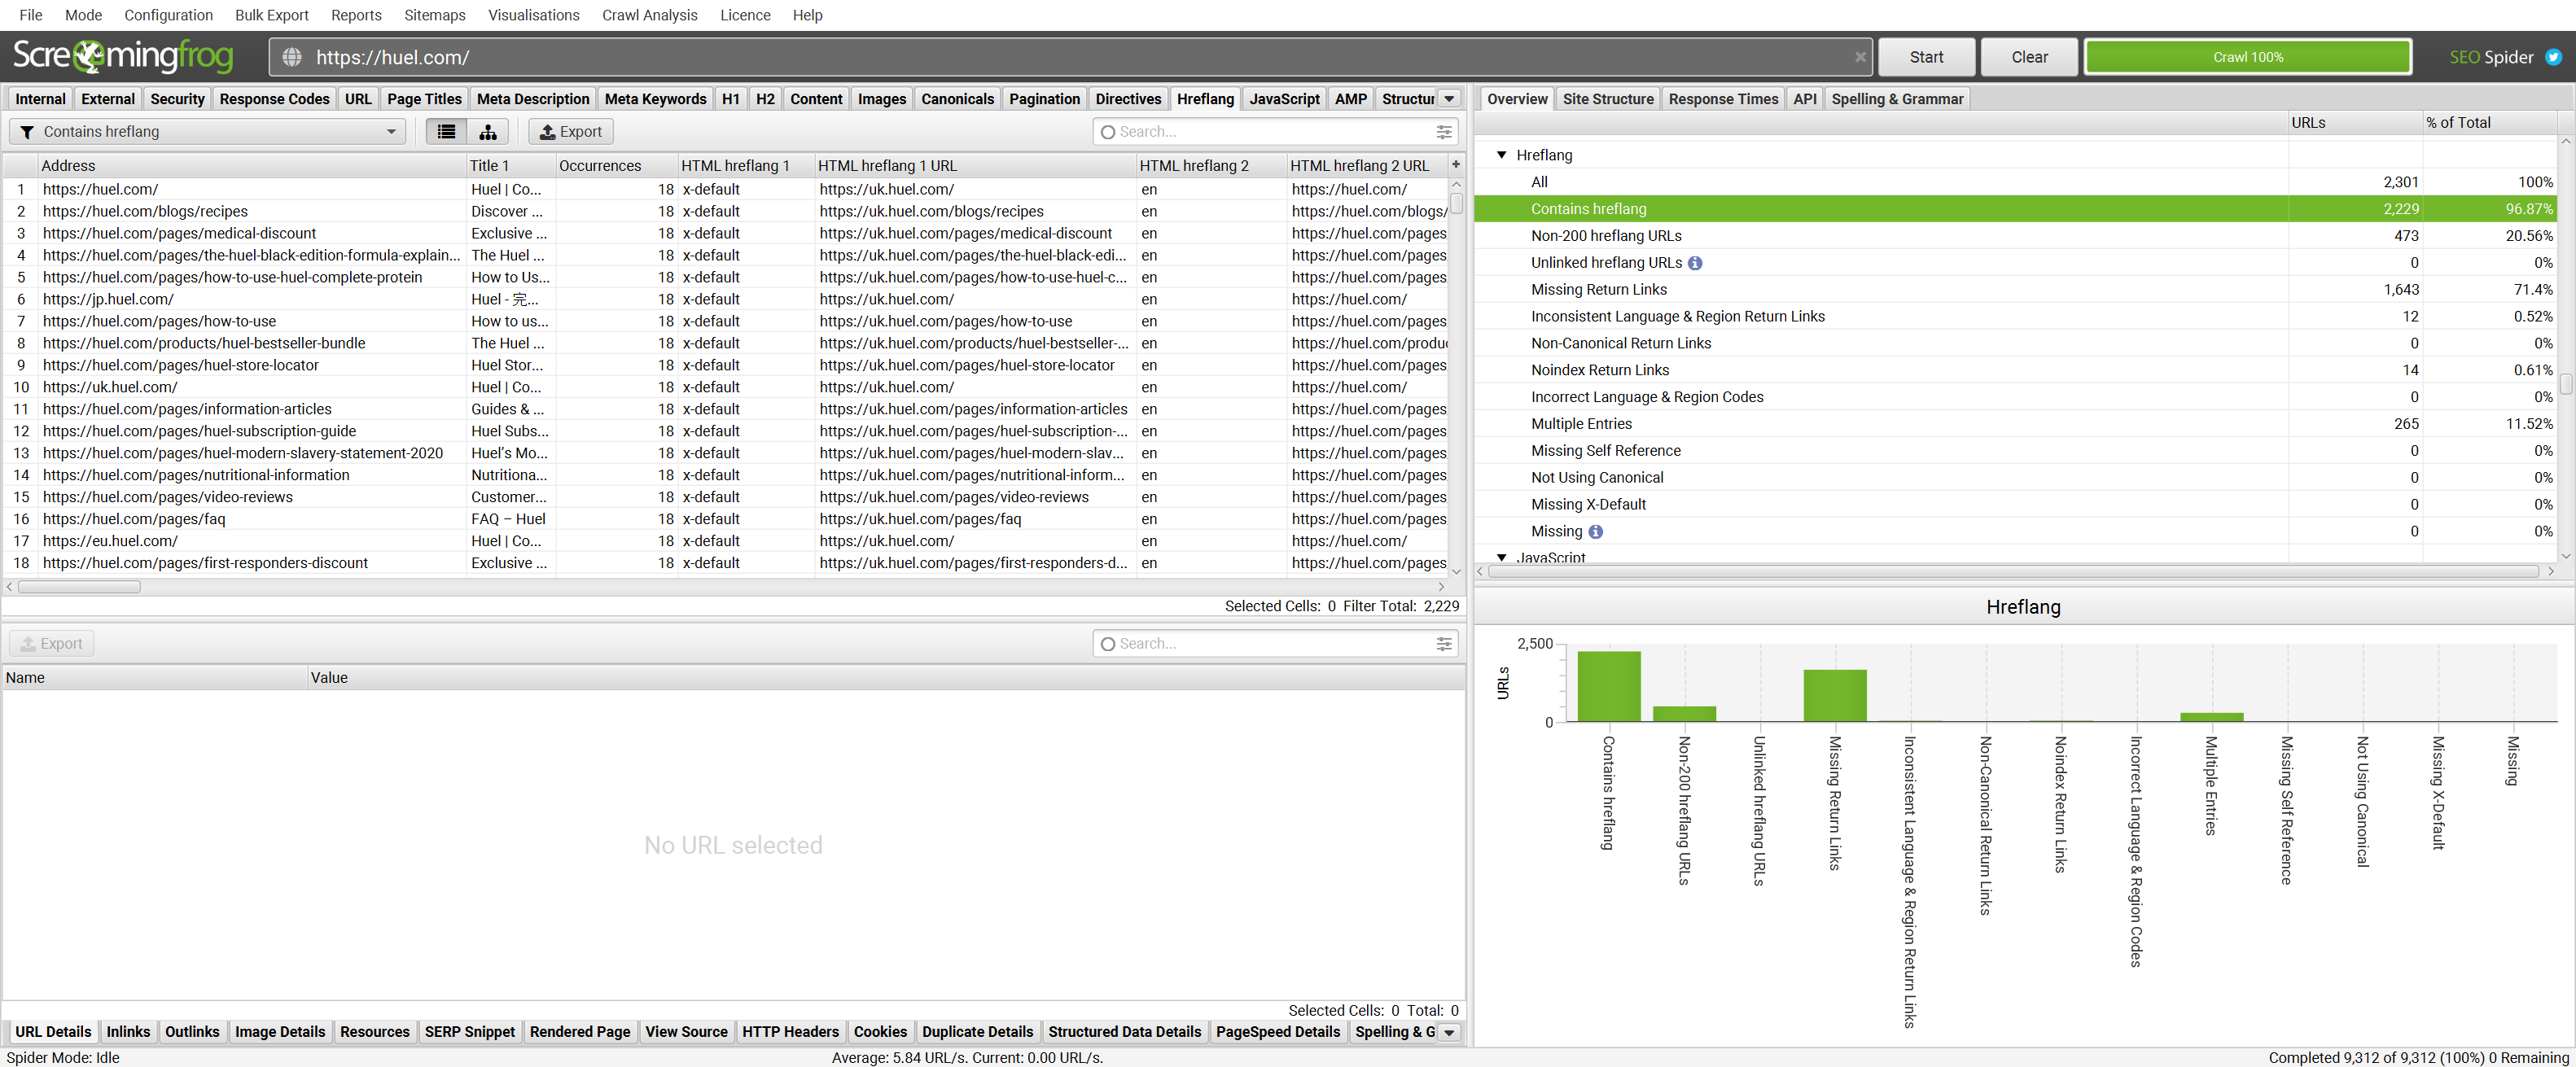
Task: Sort by the Address column header
Action: click(252, 166)
